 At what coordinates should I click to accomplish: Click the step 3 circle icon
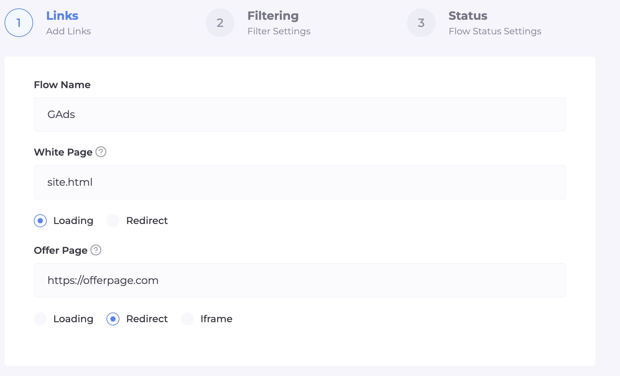421,23
